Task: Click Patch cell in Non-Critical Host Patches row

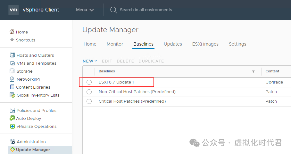Action: tap(271, 92)
